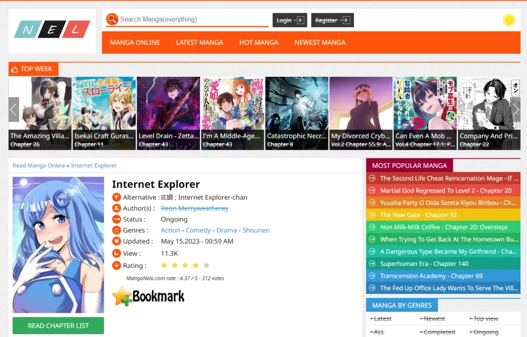Open the Comedy genre link
527x337 pixels.
pyautogui.click(x=199, y=230)
